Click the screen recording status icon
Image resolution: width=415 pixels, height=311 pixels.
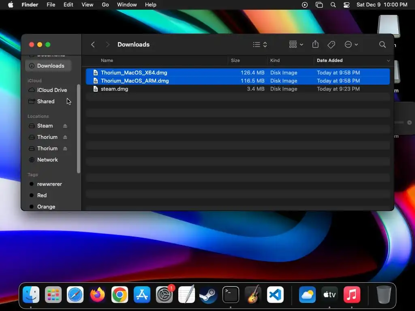tap(305, 5)
